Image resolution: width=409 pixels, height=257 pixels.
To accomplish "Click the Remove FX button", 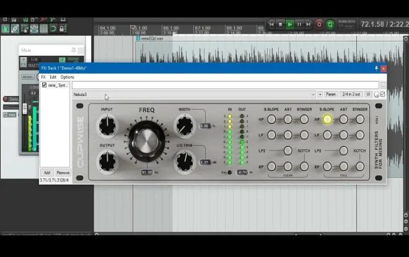I will [x=63, y=173].
